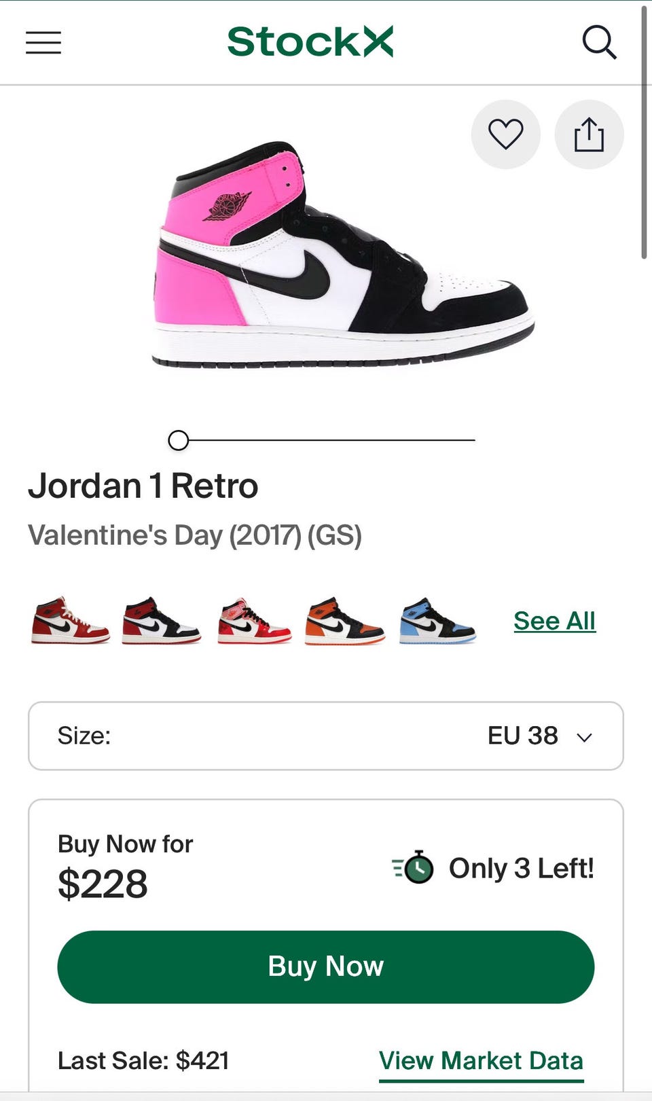Pick the orange and black Jordan thumbnail
652x1101 pixels.
pos(344,621)
